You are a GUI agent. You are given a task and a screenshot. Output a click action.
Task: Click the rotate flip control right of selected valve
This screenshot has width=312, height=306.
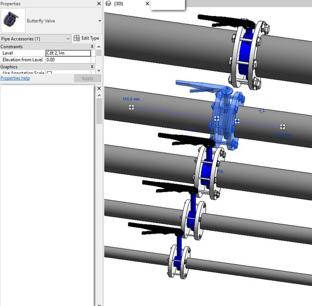coord(262,111)
